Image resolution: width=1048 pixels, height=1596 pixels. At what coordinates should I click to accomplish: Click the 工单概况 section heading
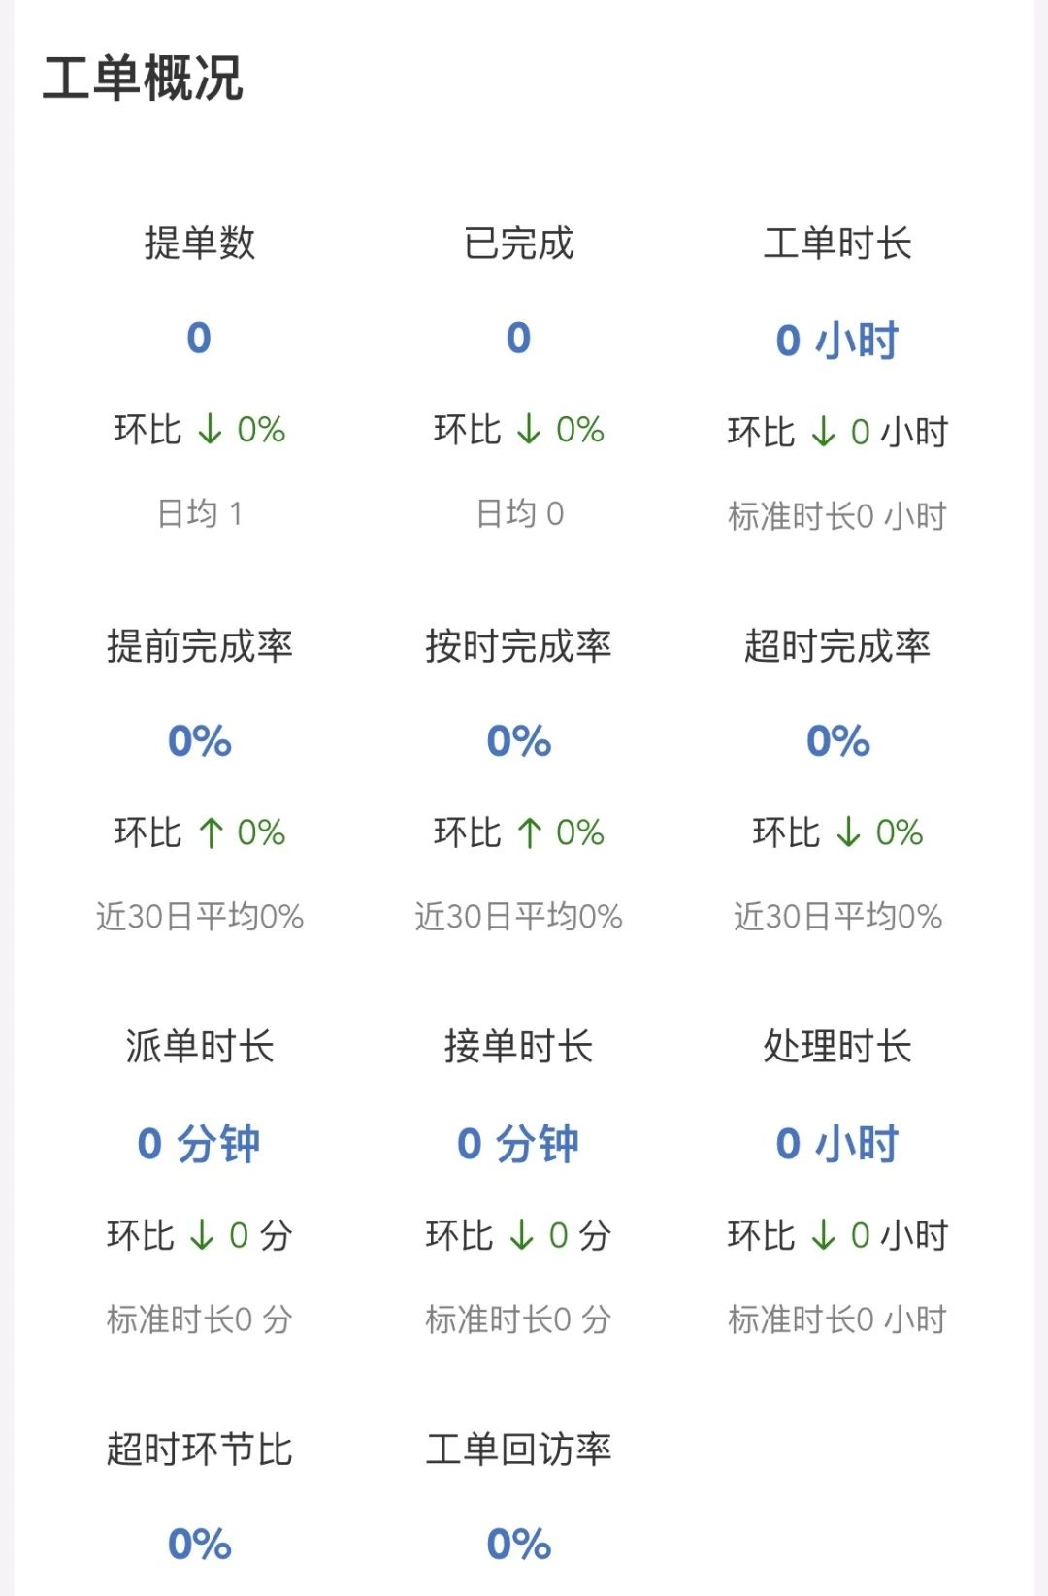143,79
